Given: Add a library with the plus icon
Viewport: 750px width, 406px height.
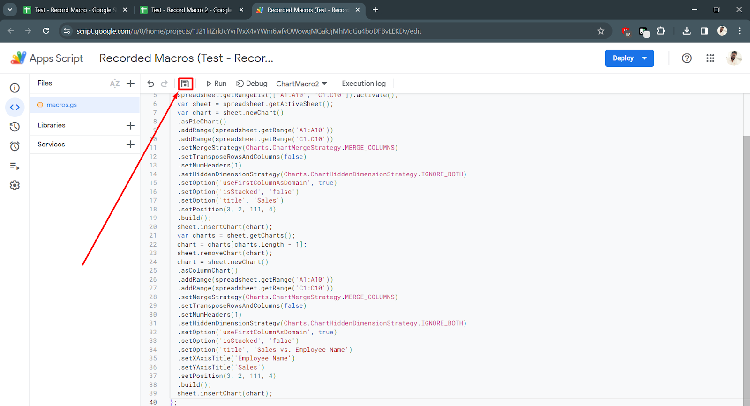Looking at the screenshot, I should [x=131, y=125].
